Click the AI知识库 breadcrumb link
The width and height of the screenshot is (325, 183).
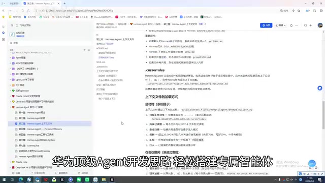pyautogui.click(x=122, y=24)
